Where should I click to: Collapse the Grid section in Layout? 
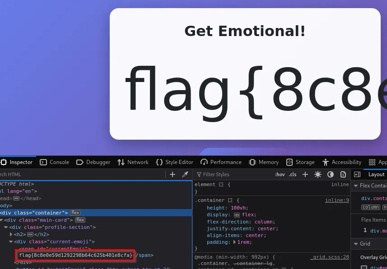coord(355,244)
